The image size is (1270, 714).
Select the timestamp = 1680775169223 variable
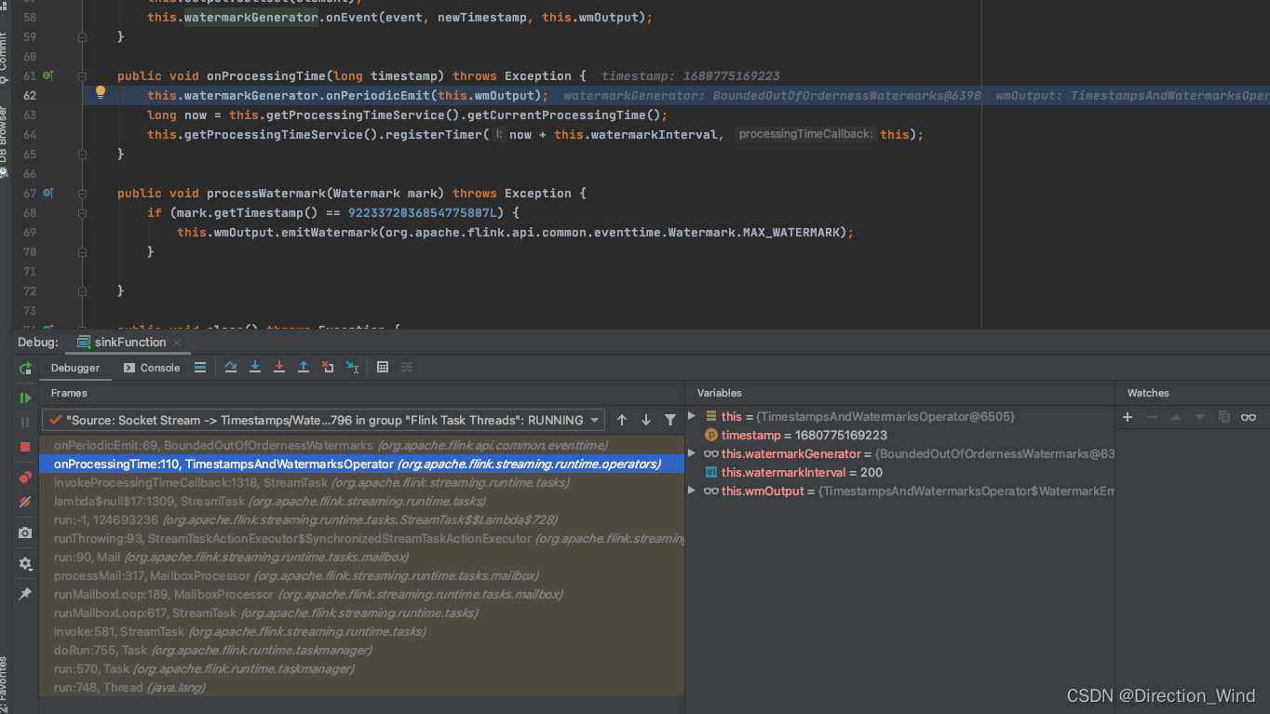(900, 435)
